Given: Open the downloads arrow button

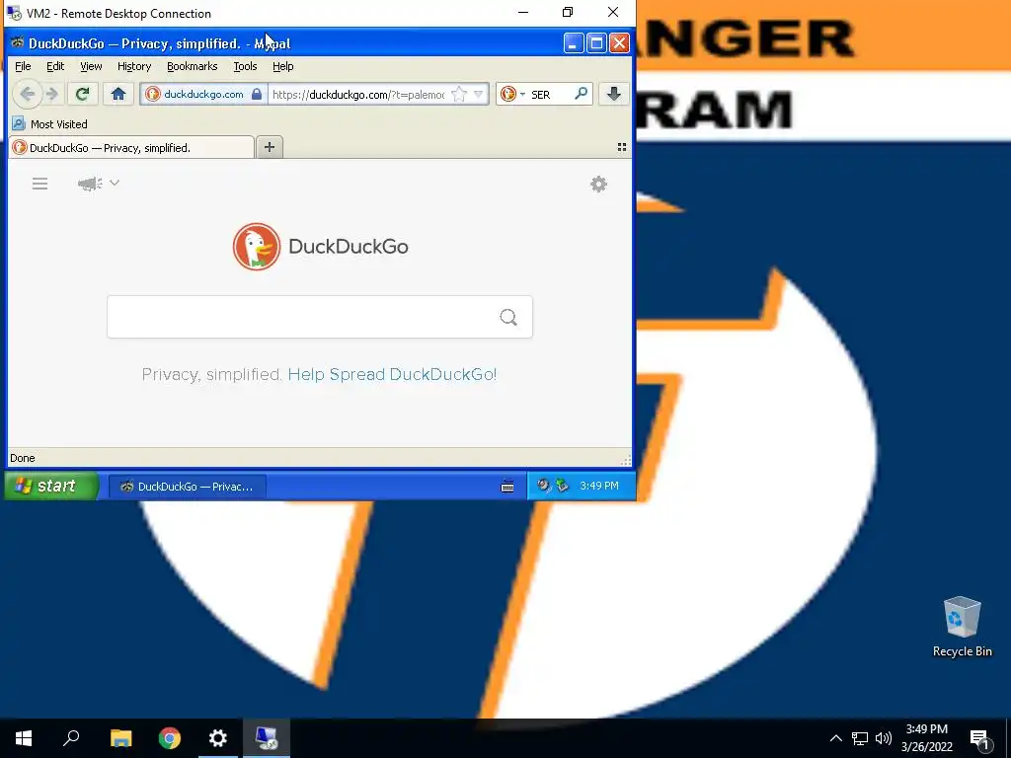Looking at the screenshot, I should [614, 94].
